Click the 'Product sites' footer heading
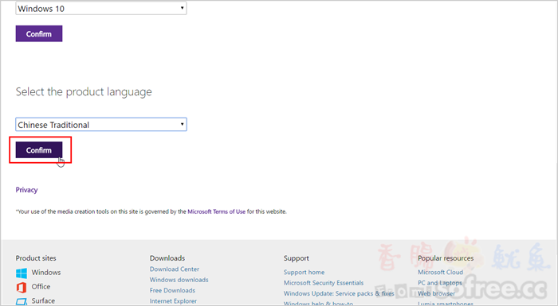 [36, 258]
